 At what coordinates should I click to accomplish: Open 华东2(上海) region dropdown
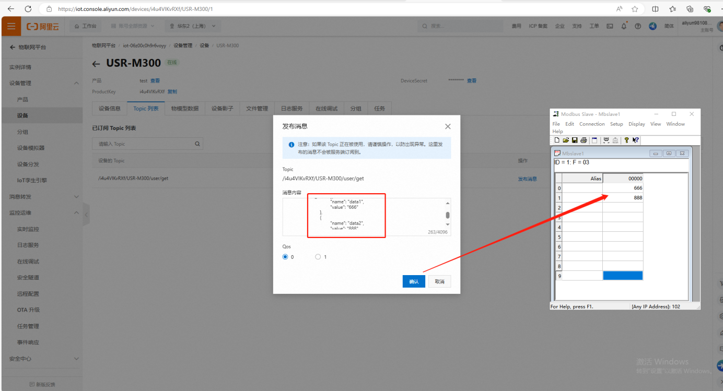pyautogui.click(x=193, y=26)
